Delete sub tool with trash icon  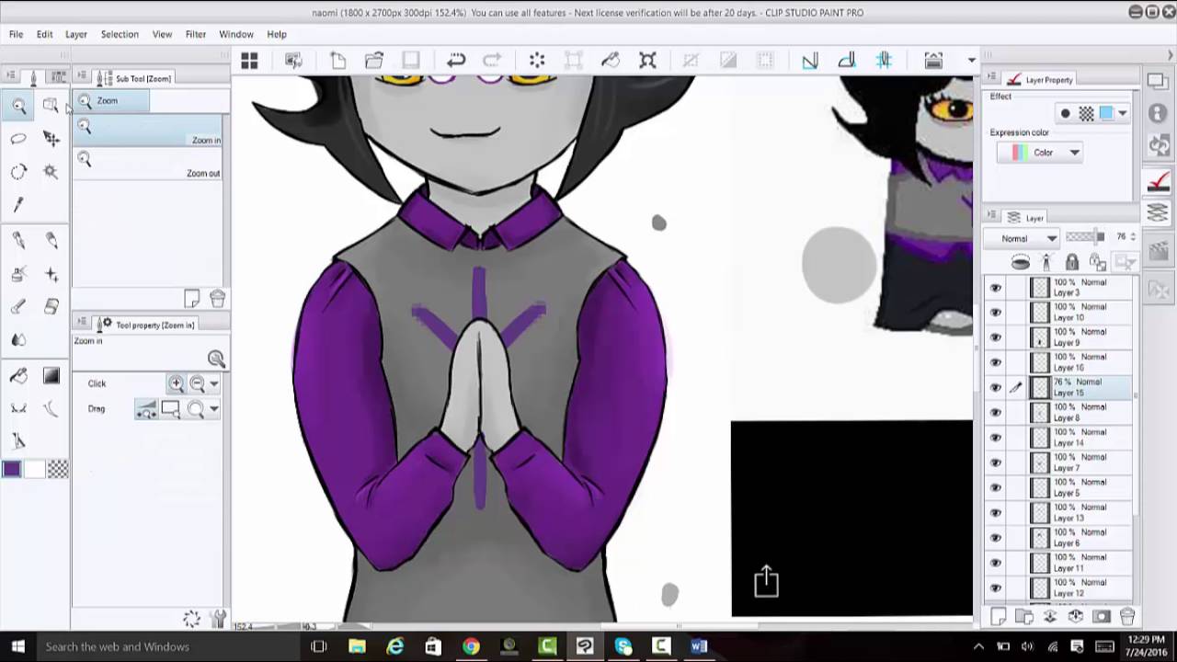(218, 299)
